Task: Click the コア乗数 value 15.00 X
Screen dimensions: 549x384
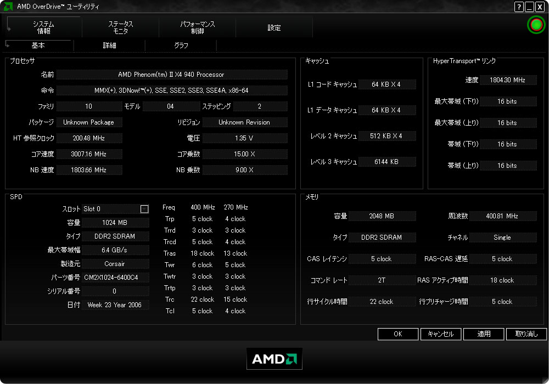Action: click(244, 154)
